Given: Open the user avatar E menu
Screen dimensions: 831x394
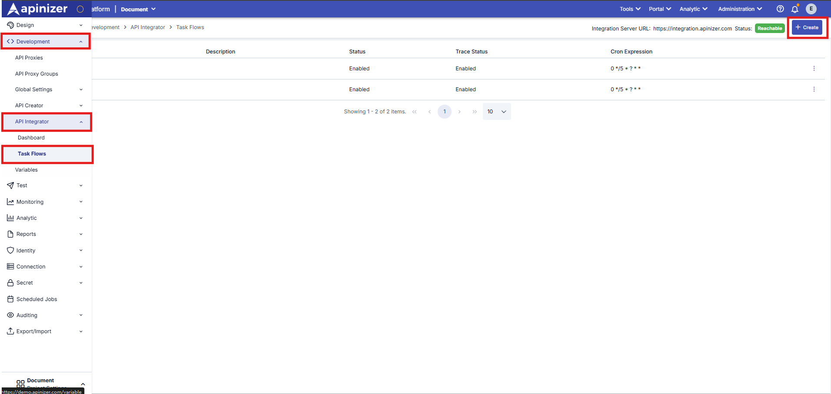Looking at the screenshot, I should (811, 9).
